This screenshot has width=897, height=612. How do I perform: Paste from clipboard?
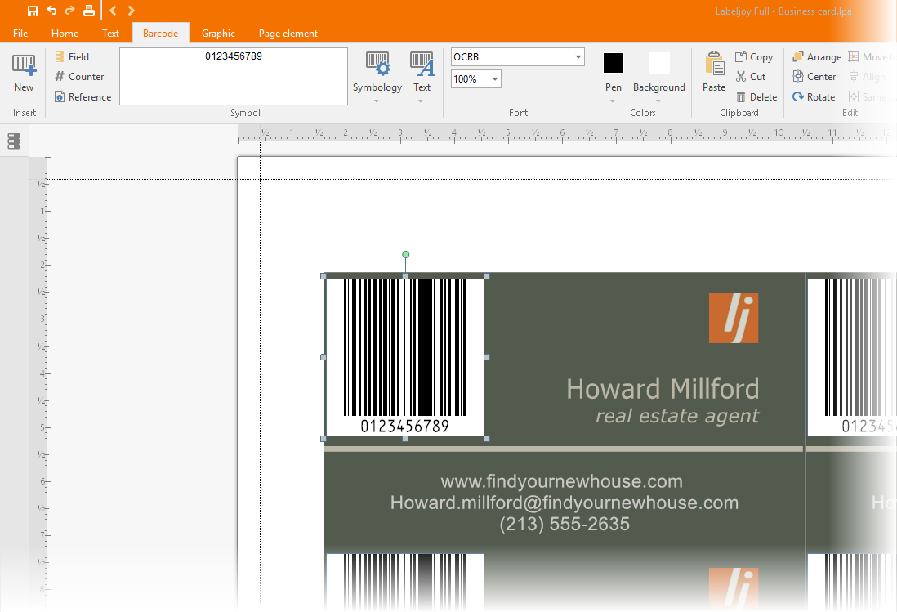(x=714, y=73)
